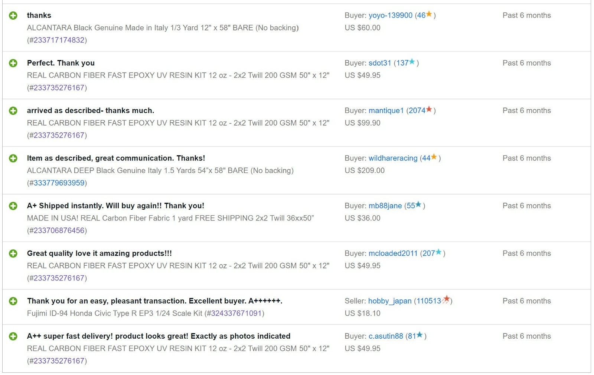Screen dimensions: 594x375
Task: Open buyer sdot31 profile link
Action: pyautogui.click(x=379, y=63)
